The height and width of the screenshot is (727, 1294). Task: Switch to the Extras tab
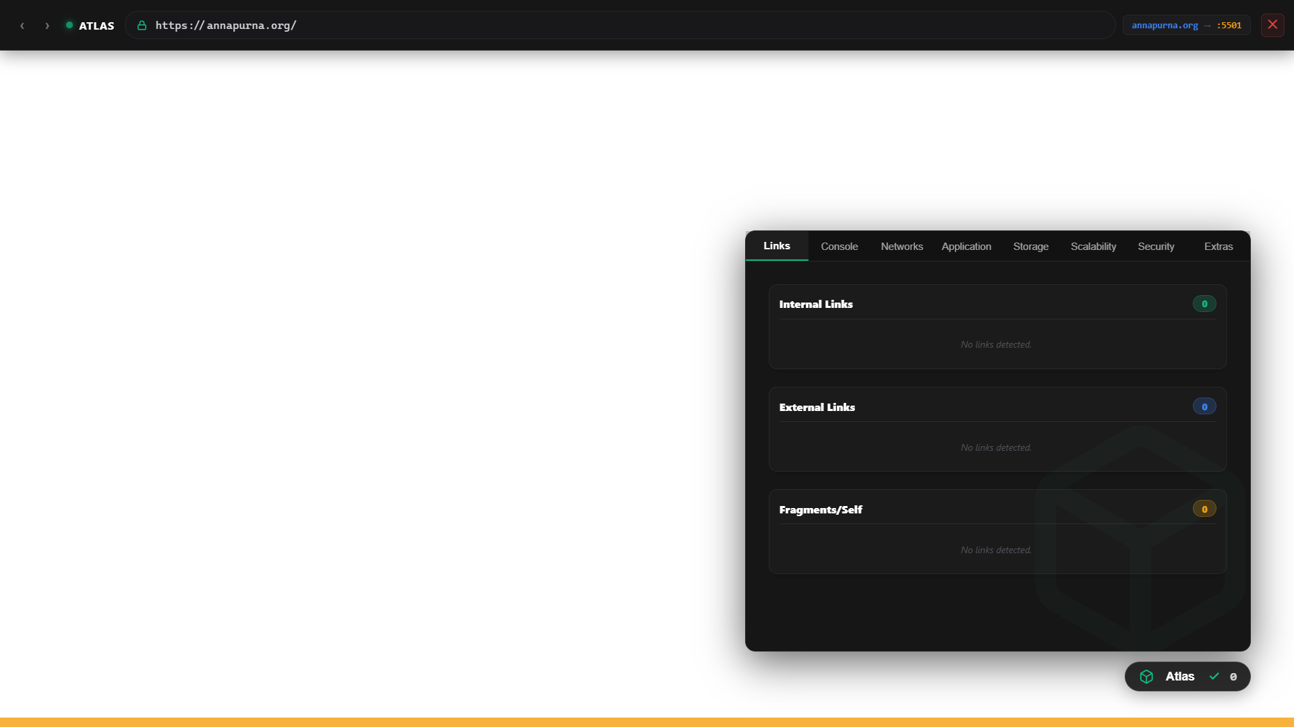point(1218,246)
